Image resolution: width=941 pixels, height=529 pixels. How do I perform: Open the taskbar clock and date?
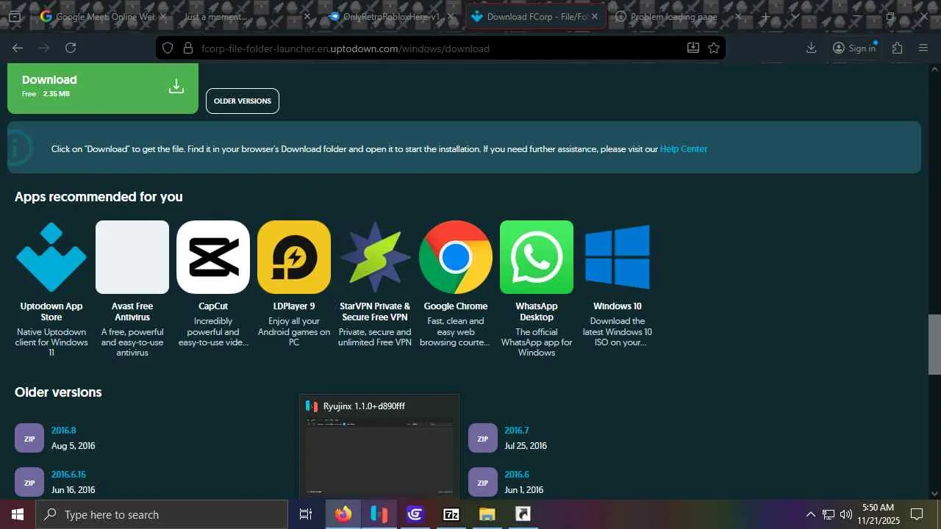click(879, 514)
